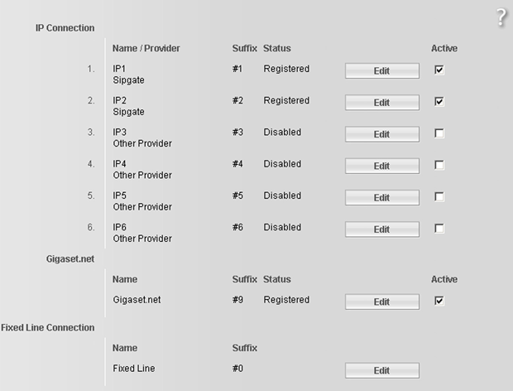The image size is (513, 391).
Task: Click Edit for IP4 connection
Action: [381, 166]
